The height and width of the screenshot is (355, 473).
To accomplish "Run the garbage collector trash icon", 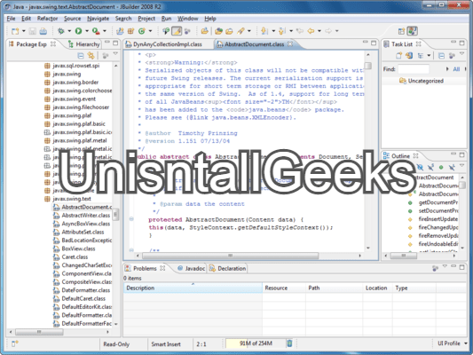I will coord(289,343).
